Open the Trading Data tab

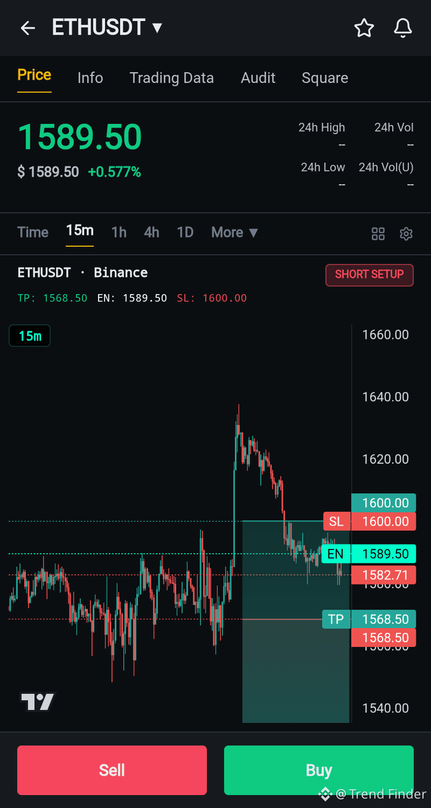pyautogui.click(x=172, y=78)
